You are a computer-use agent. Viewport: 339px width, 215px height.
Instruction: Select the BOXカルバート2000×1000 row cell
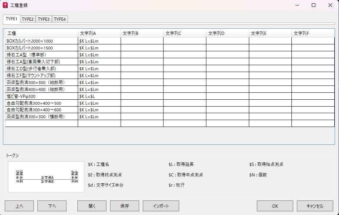click(x=41, y=41)
